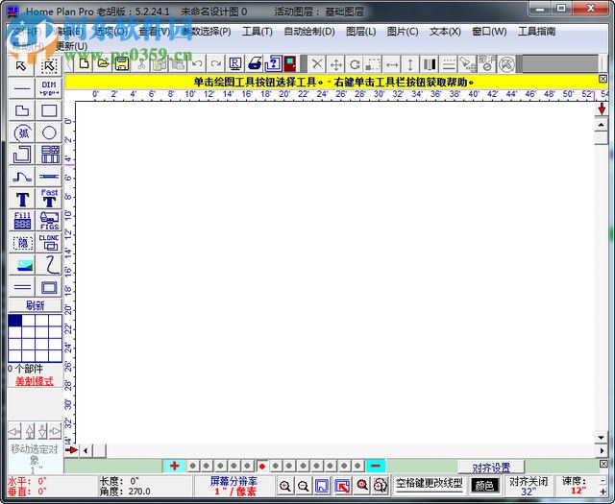Zoom out with the minus magnifier
Viewport: 615px width, 504px height.
tap(303, 486)
